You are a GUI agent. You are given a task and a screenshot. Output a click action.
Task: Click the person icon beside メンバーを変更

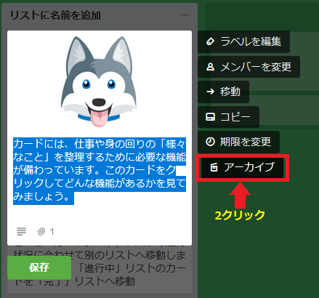[x=210, y=67]
